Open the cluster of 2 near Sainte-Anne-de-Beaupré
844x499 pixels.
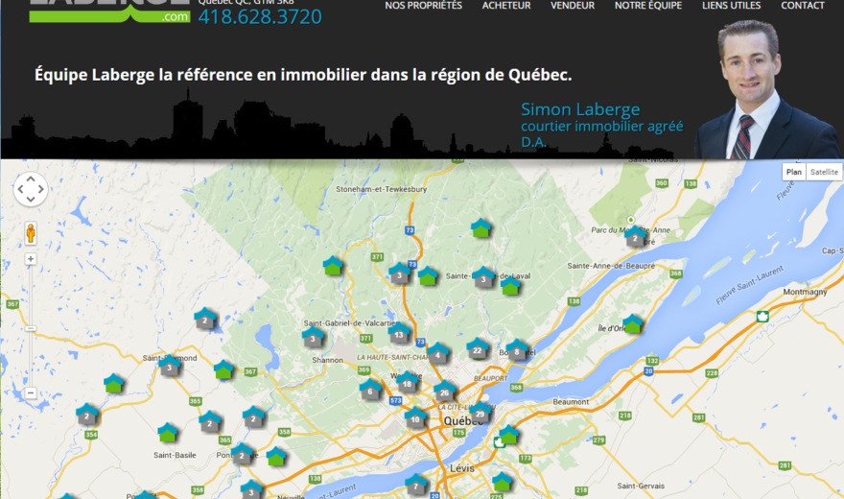pos(635,237)
